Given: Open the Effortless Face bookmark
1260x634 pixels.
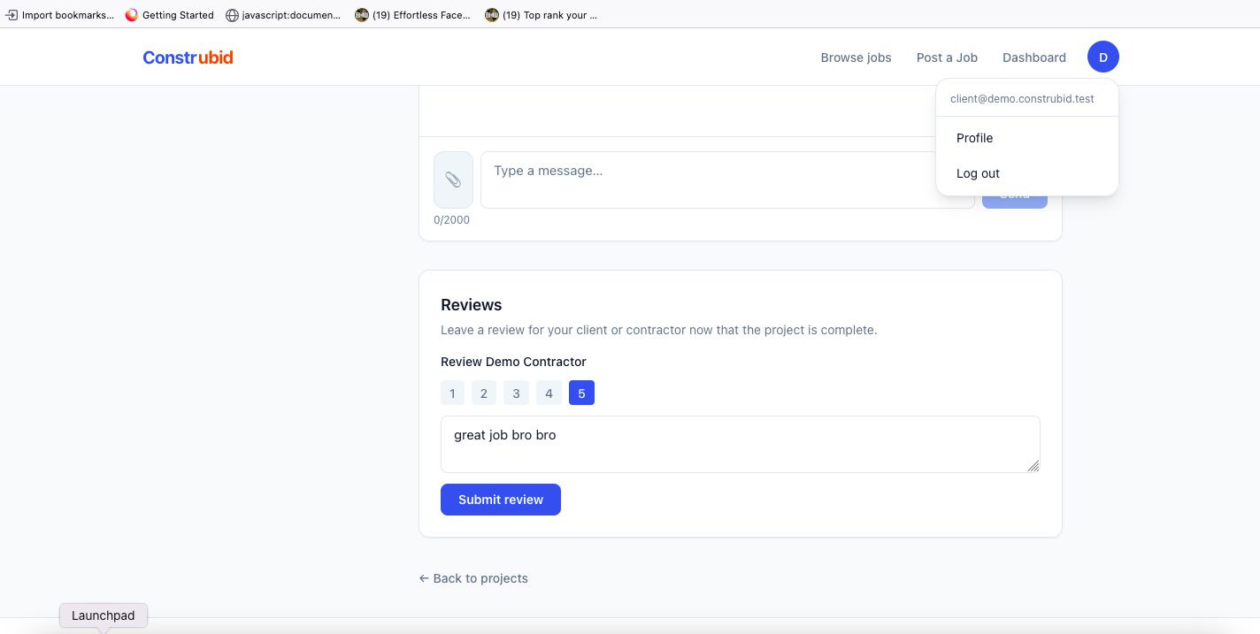Looking at the screenshot, I should (413, 15).
